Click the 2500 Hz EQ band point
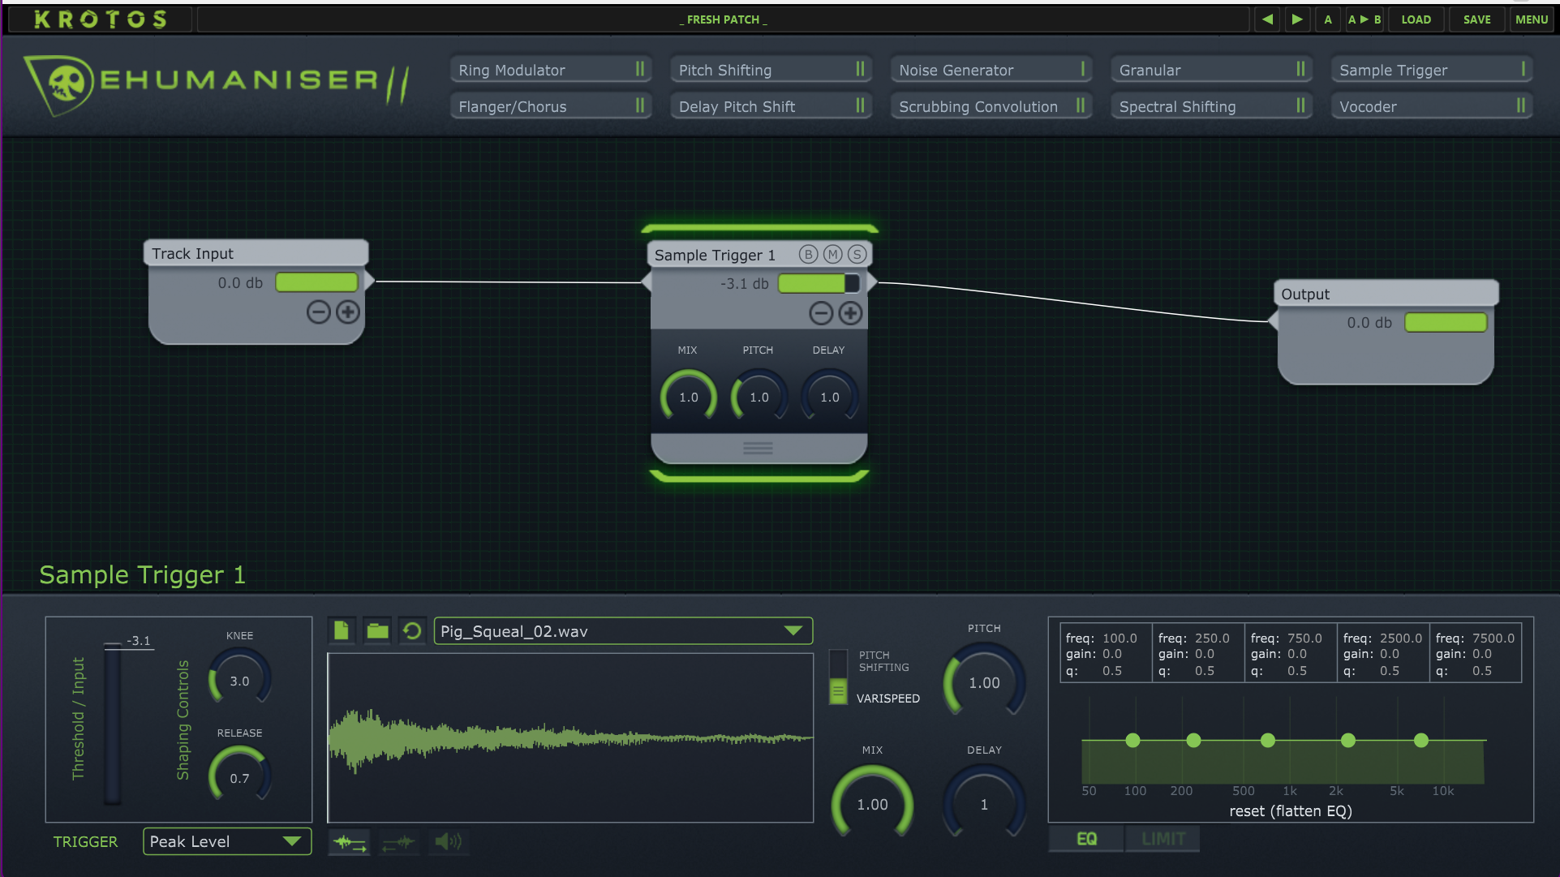The height and width of the screenshot is (877, 1560). (1348, 740)
